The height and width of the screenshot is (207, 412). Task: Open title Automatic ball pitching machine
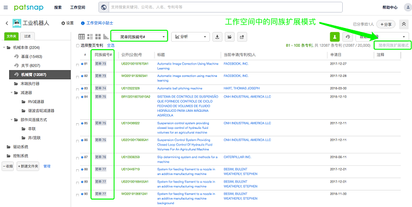pyautogui.click(x=180, y=88)
